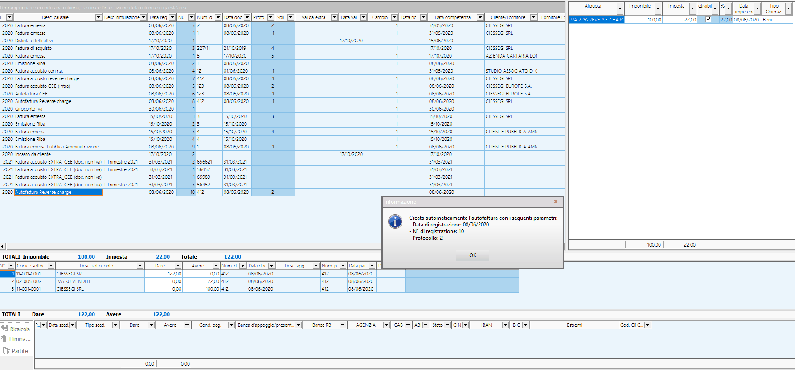The width and height of the screenshot is (795, 370).
Task: Open the Cod. Cli column filter dropdown
Action: [647, 325]
